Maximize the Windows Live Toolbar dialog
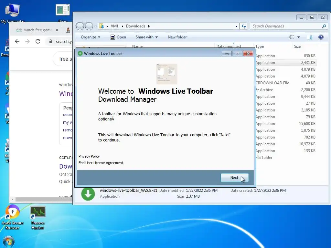The width and height of the screenshot is (331, 248). pyautogui.click(x=237, y=54)
